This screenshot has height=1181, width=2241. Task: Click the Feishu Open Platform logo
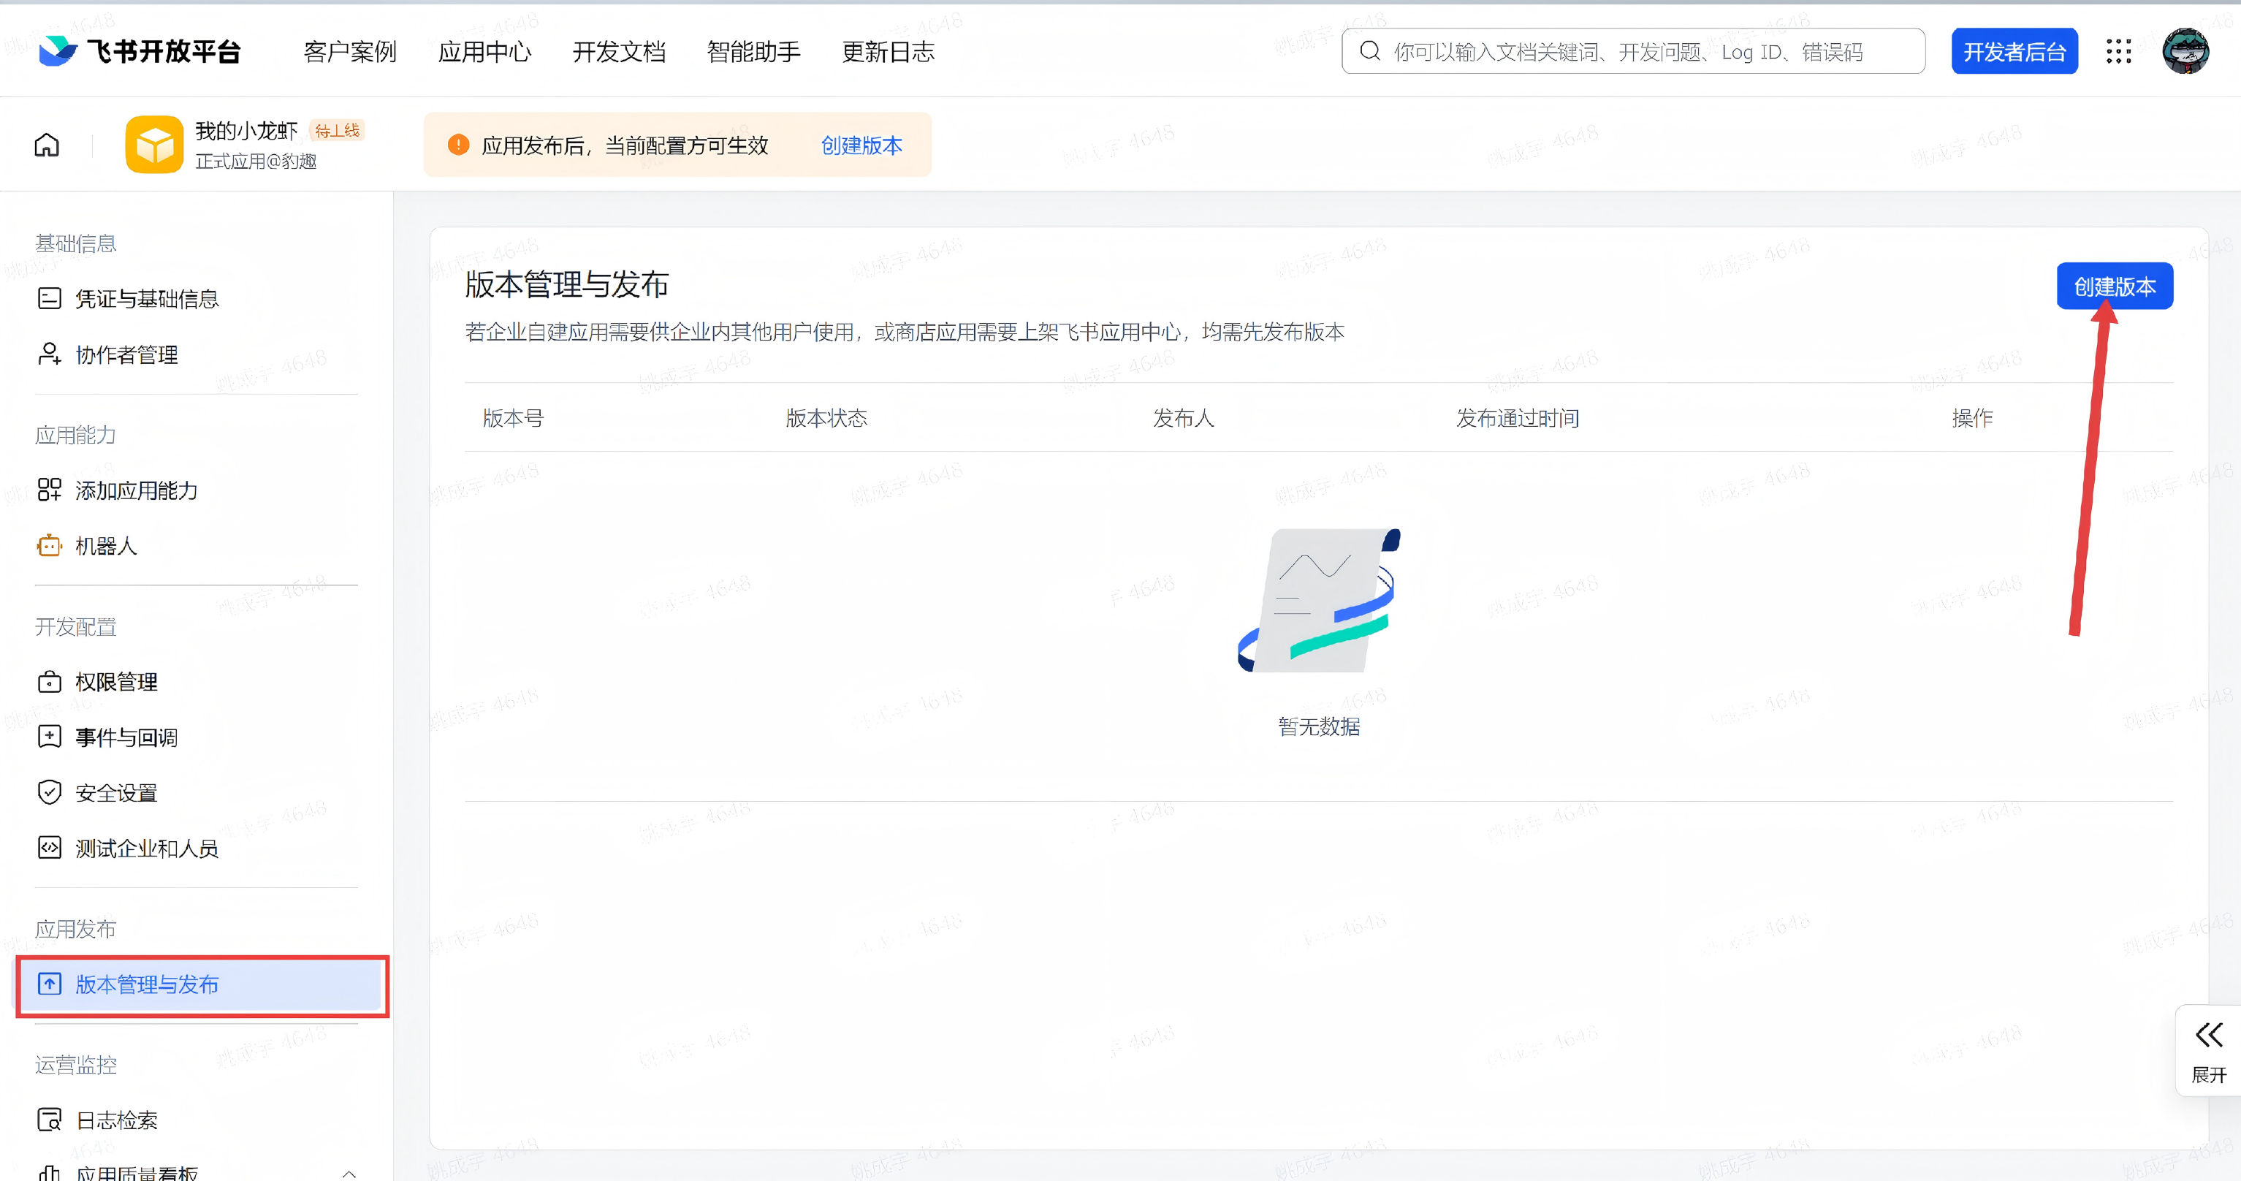tap(140, 51)
